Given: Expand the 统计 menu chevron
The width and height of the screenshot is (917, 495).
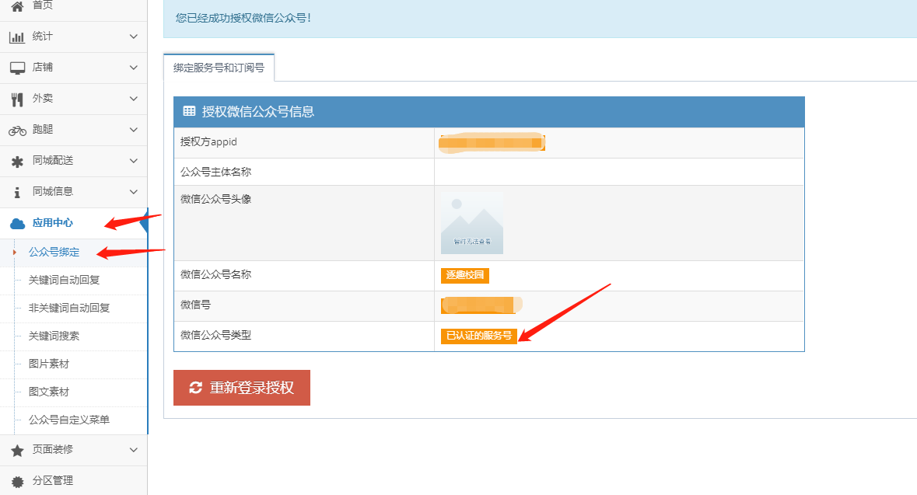Looking at the screenshot, I should (x=133, y=37).
